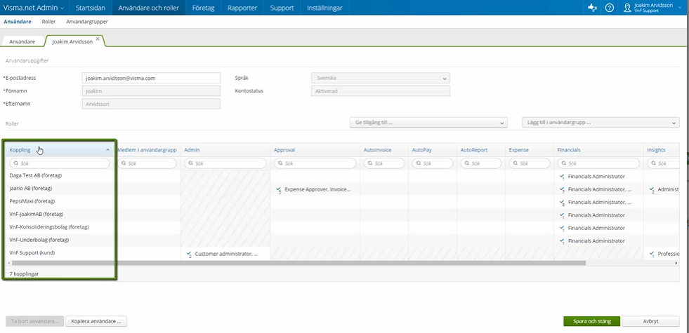Click checkmark icon in PepsiMaxi Financials cell
This screenshot has width=689, height=333.
tap(562, 203)
